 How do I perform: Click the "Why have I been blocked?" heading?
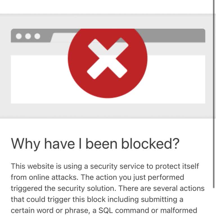click(95, 144)
